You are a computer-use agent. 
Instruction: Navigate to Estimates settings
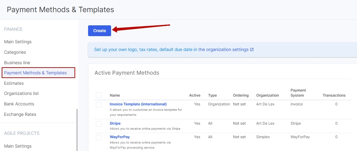coord(14,83)
